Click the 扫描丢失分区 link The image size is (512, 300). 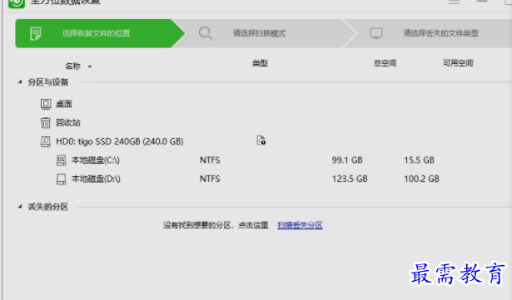point(300,225)
